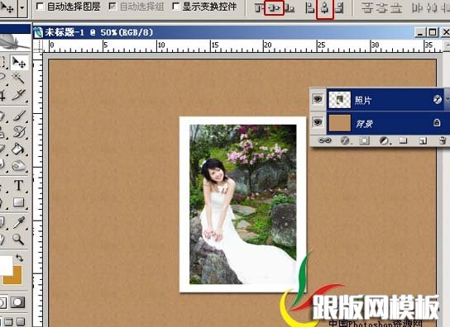450x327 pixels.
Task: Select the Move tool in toolbox
Action: 19,63
